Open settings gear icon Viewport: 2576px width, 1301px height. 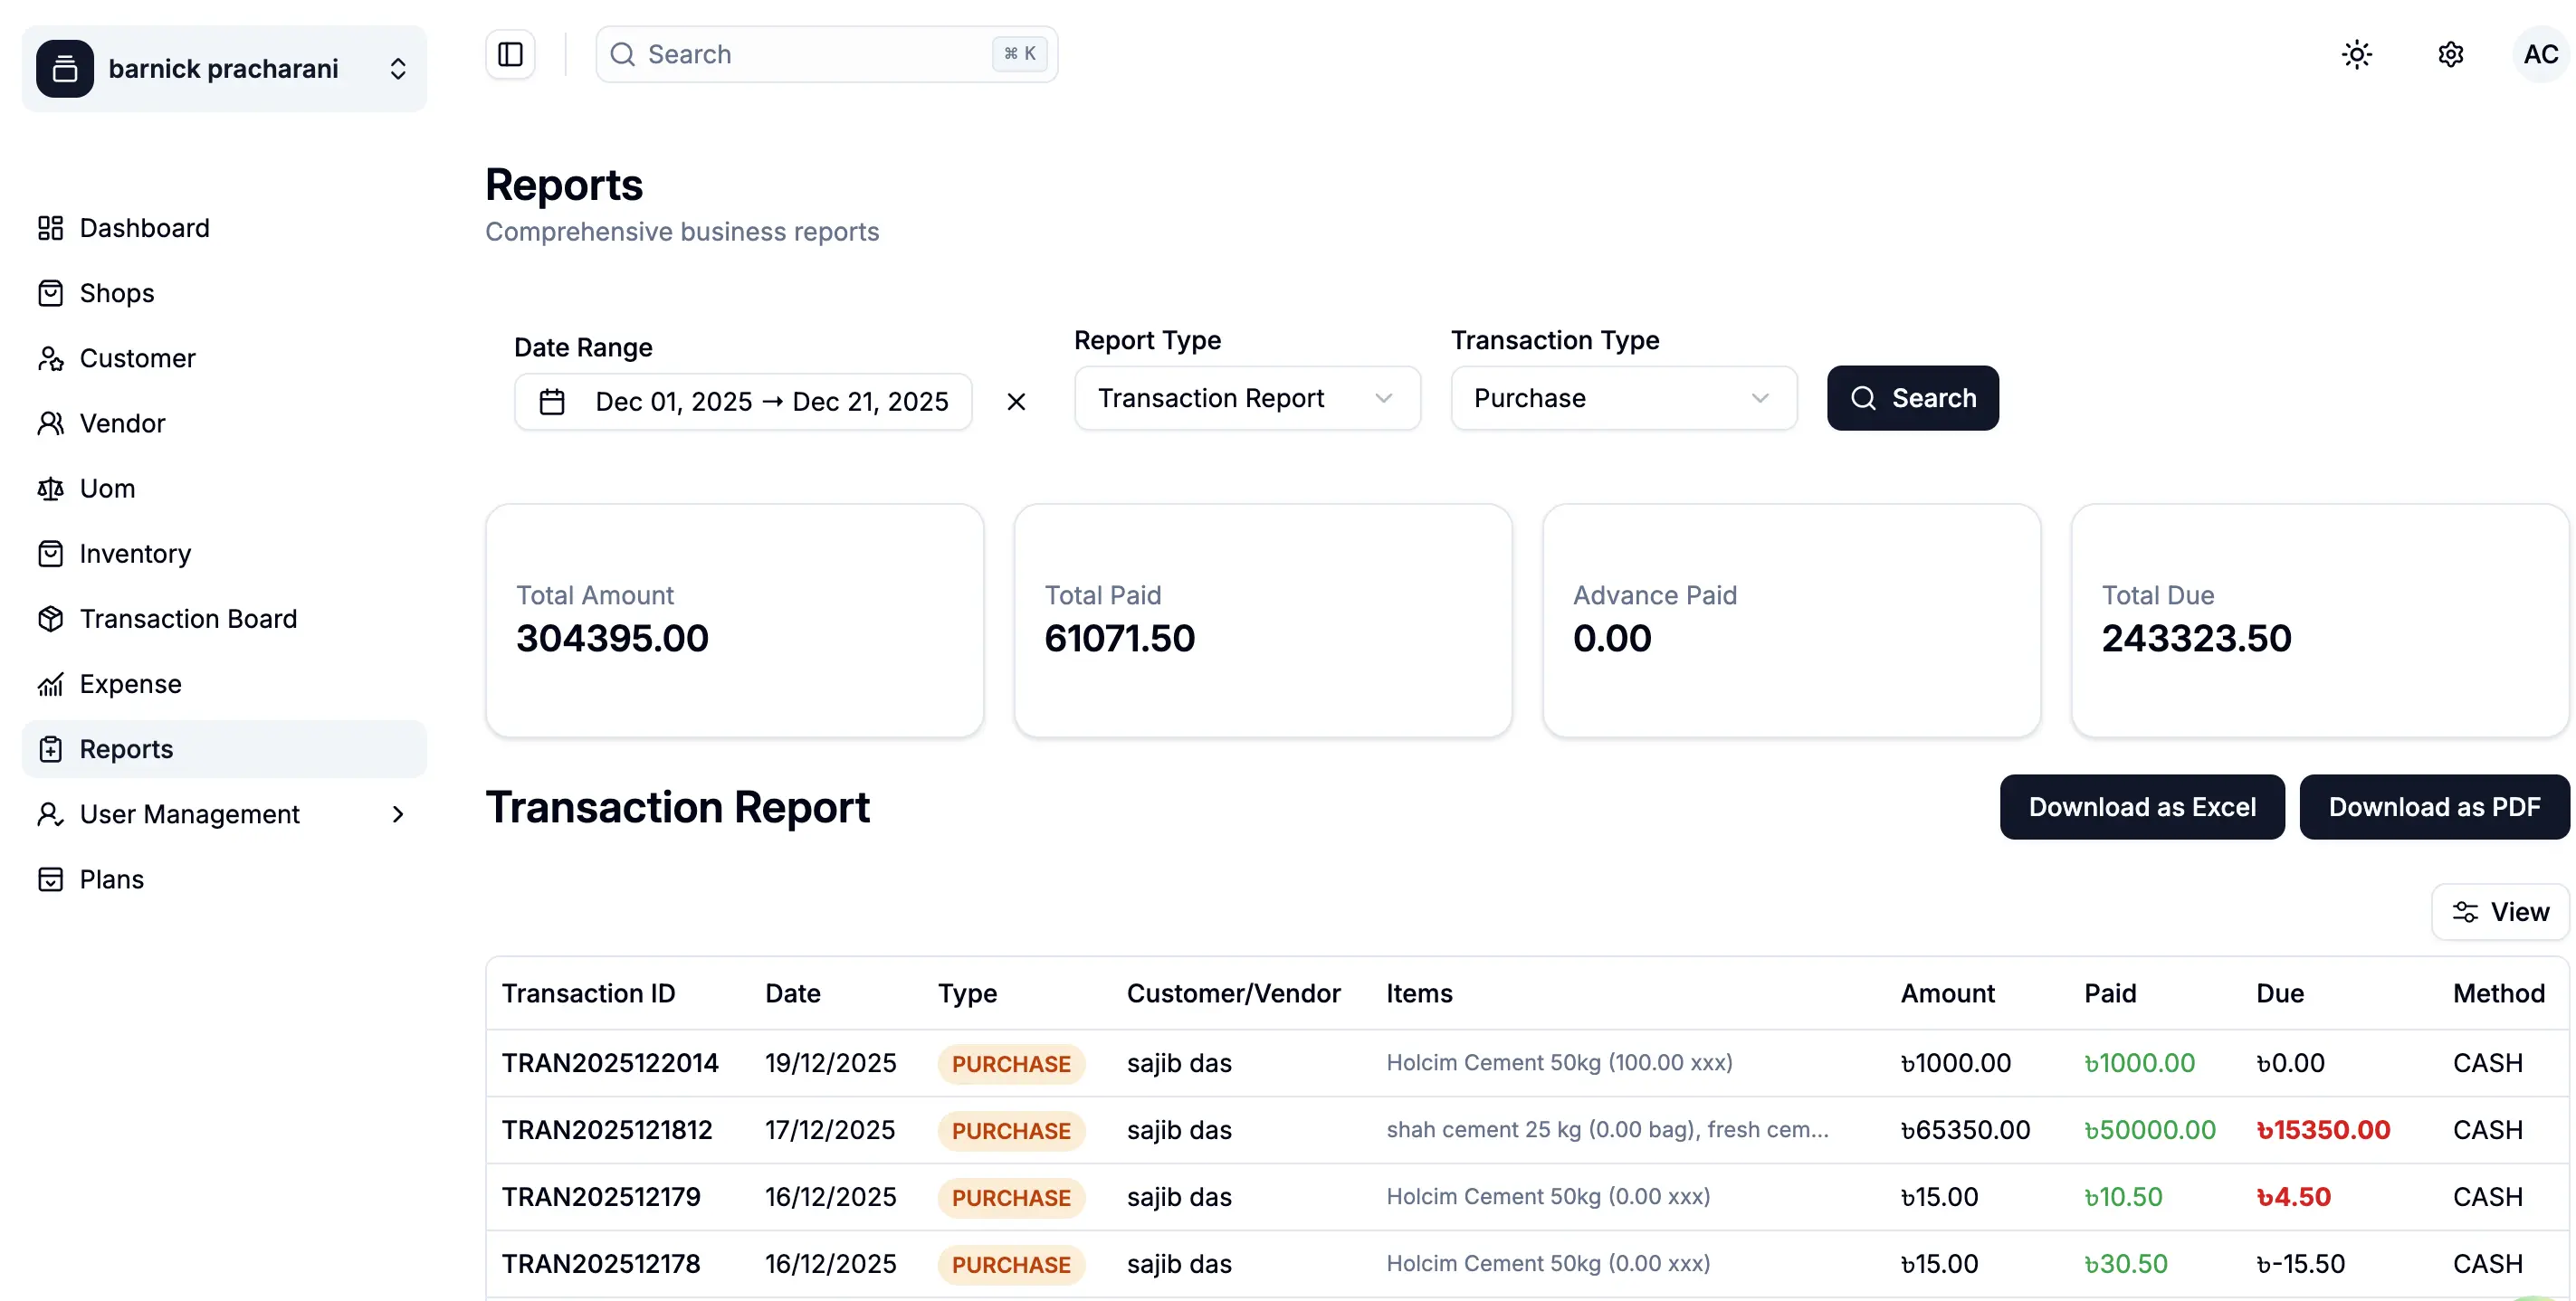click(x=2450, y=54)
